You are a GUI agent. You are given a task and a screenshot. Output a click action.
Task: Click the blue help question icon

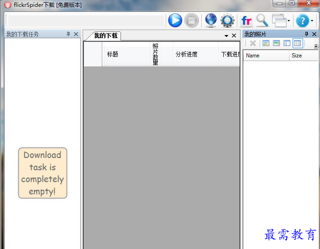pyautogui.click(x=303, y=20)
